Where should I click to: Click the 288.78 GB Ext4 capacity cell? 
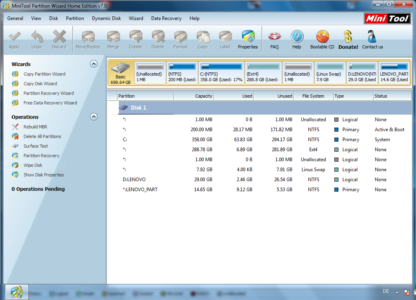[x=202, y=150]
